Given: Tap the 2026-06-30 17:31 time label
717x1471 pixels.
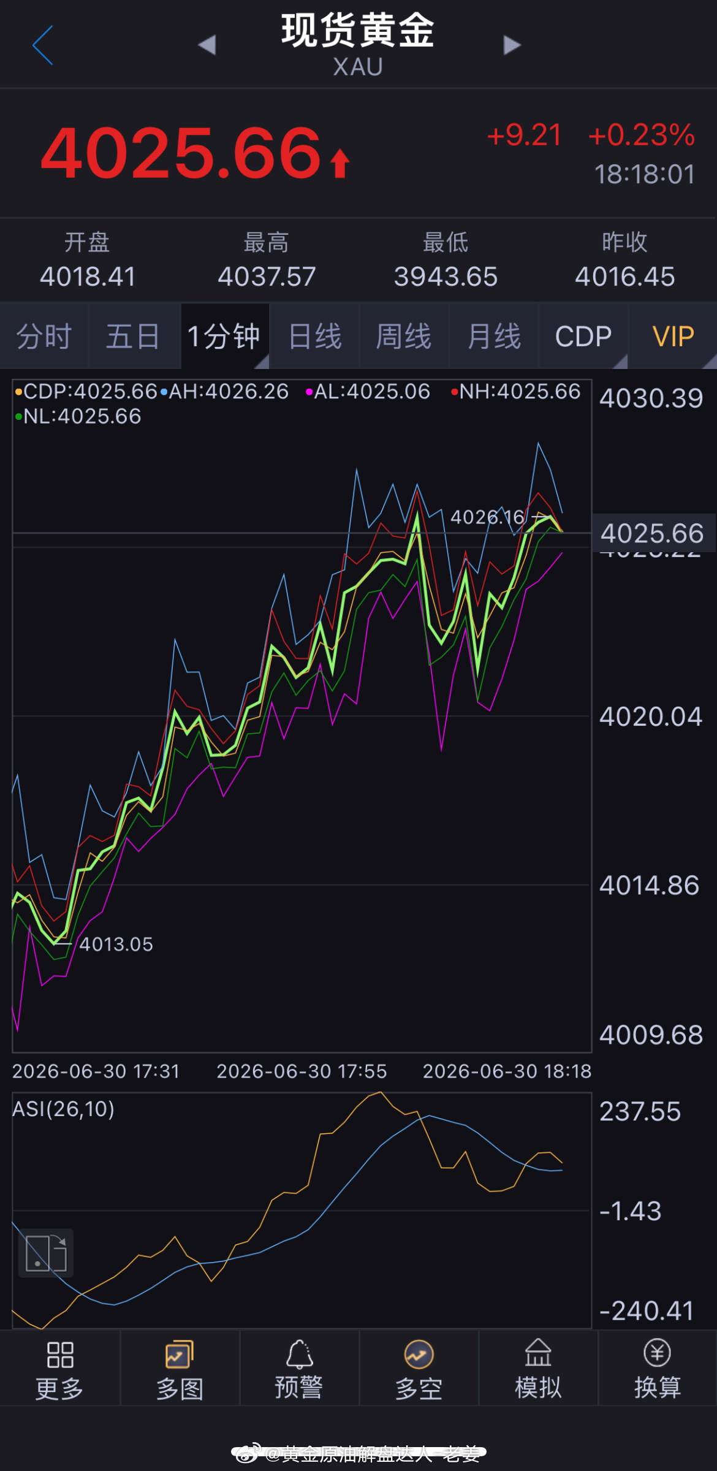Looking at the screenshot, I should click(x=96, y=1071).
